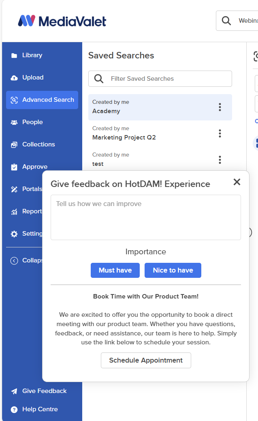Open Collections from sidebar
Screen dimensions: 258x421
42,144
